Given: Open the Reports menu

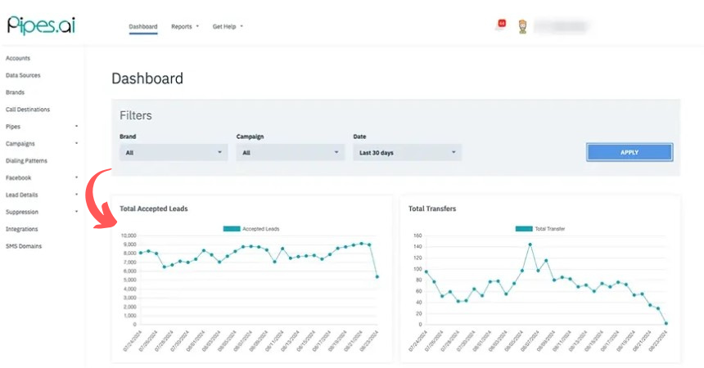Looking at the screenshot, I should click(184, 26).
